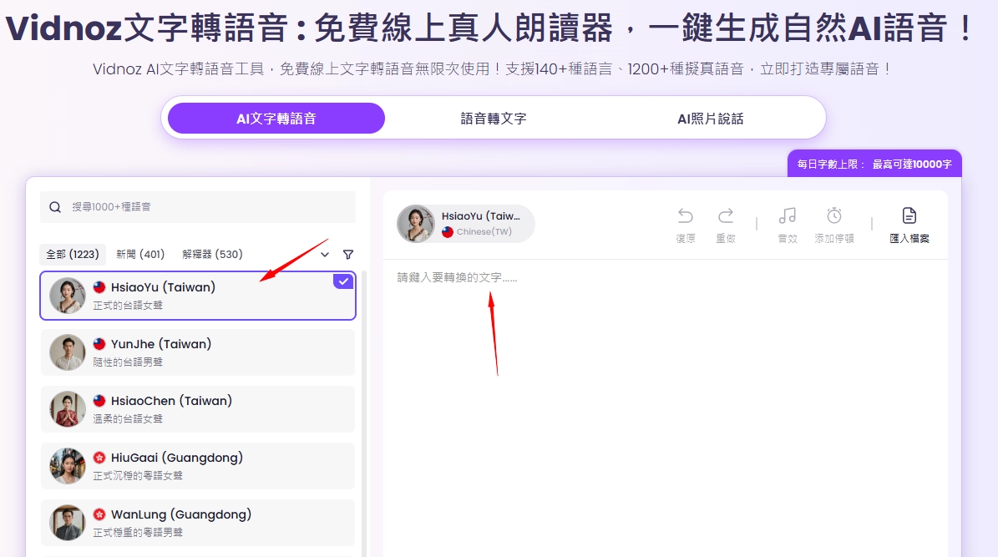
Task: Open the sound effects (音效) music icon
Action: 787,216
